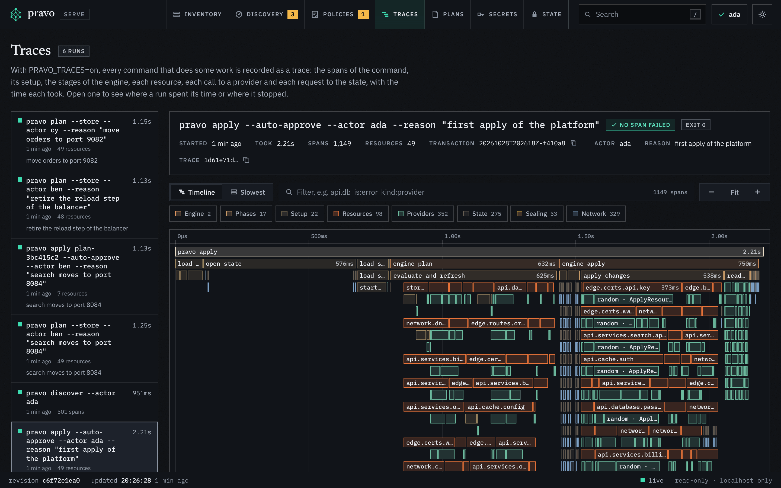The image size is (781, 488).
Task: Click the Slowest list icon
Action: pos(234,192)
